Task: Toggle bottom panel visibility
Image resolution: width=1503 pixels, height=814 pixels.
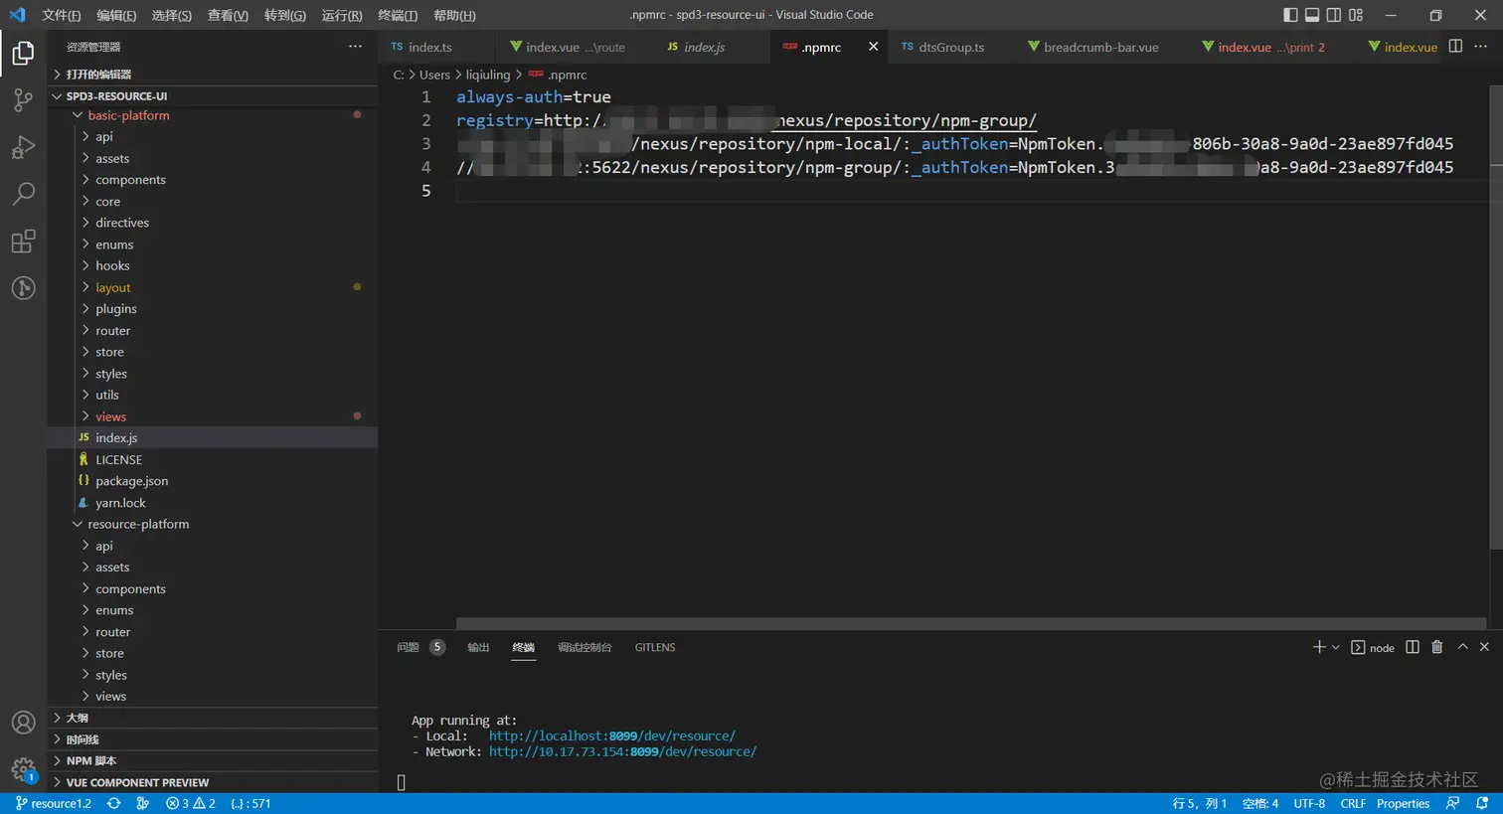Action: [x=1312, y=15]
